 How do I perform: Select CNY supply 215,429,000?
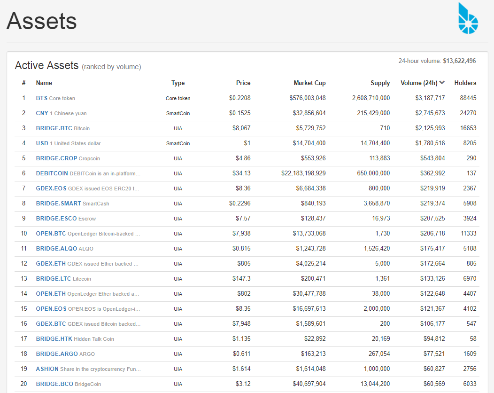tap(373, 113)
